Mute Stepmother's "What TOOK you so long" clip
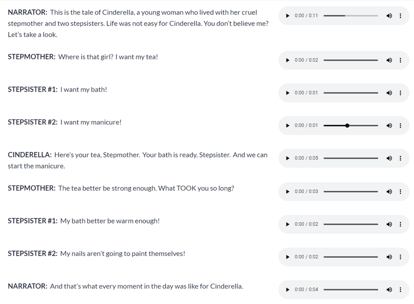Screen dimensions: 414x304 click(389, 191)
